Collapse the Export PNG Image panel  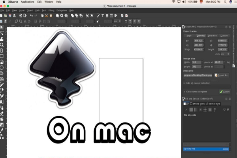(226, 27)
